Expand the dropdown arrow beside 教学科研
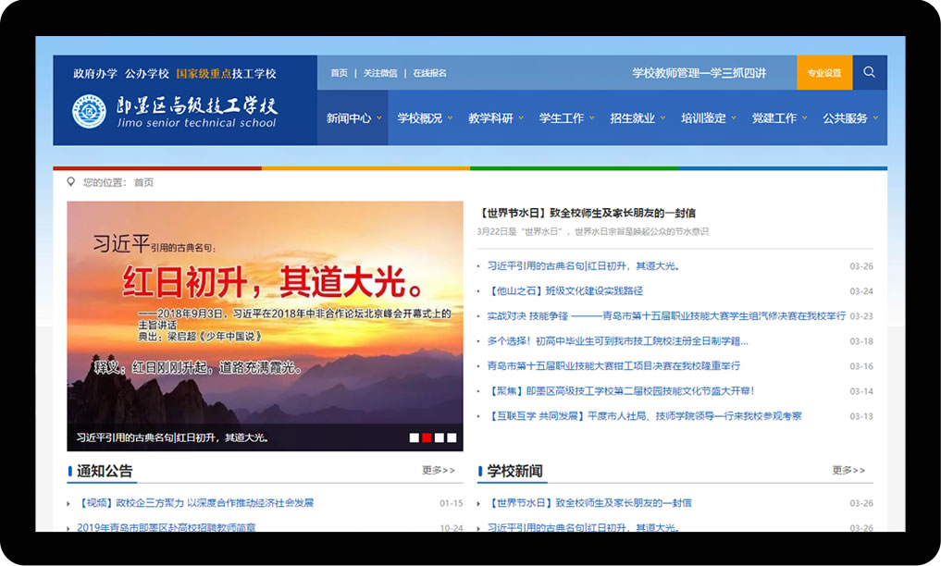Viewport: 941px width, 566px height. (x=521, y=118)
